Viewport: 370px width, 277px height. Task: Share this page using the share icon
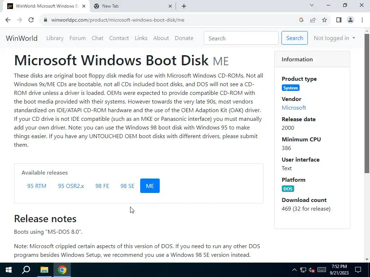tap(313, 20)
